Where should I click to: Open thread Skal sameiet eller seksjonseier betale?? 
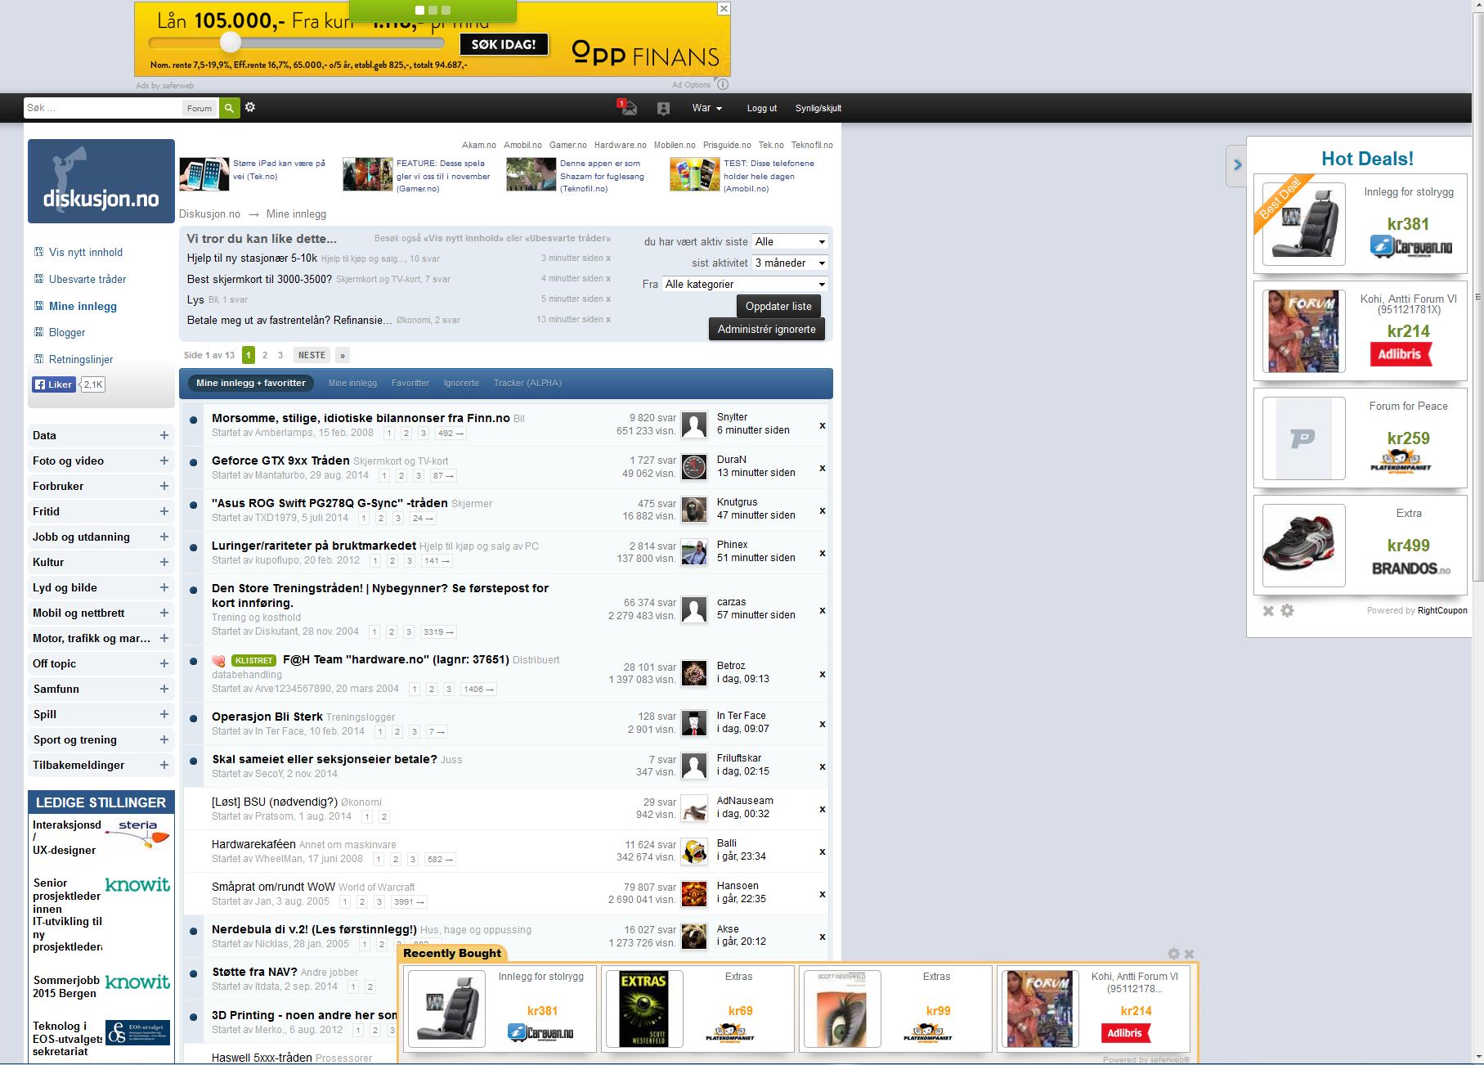[325, 759]
